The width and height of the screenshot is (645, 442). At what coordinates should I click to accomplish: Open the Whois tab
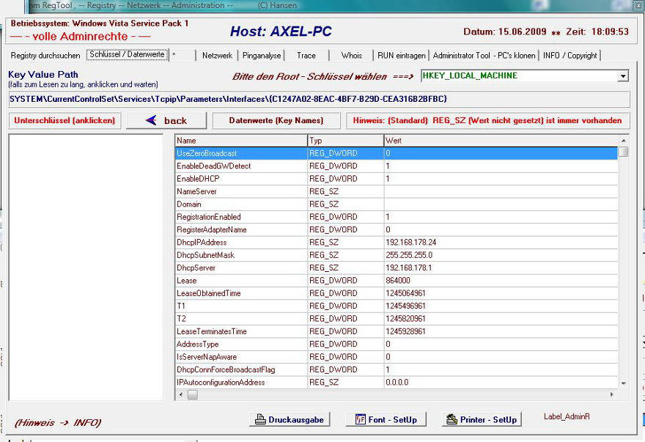tap(351, 56)
